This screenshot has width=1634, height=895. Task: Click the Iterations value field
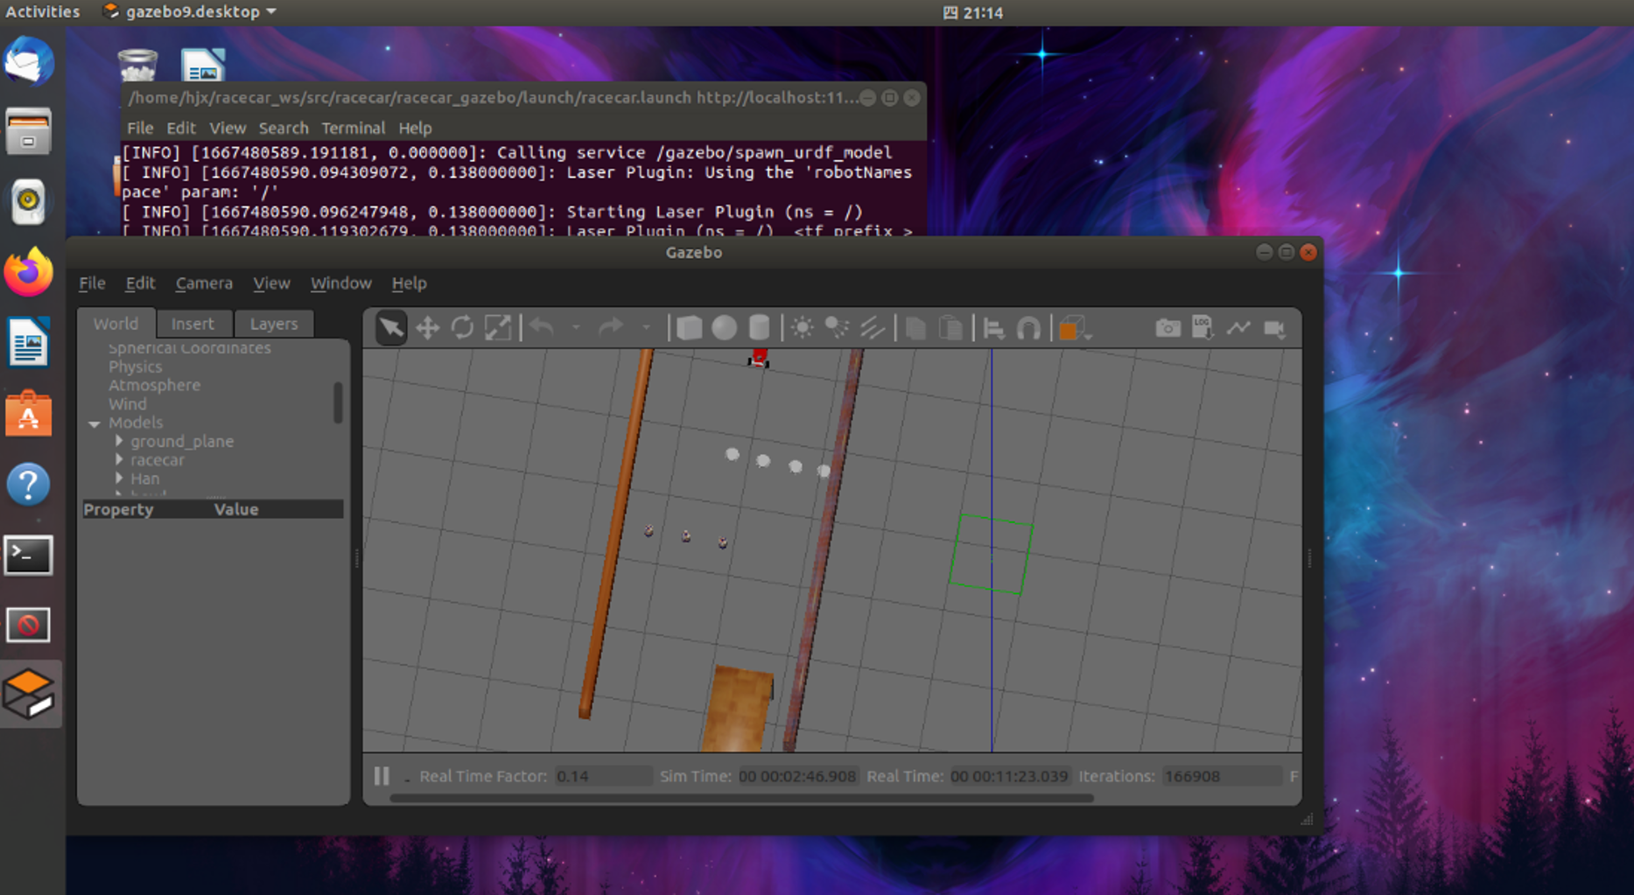tap(1222, 776)
